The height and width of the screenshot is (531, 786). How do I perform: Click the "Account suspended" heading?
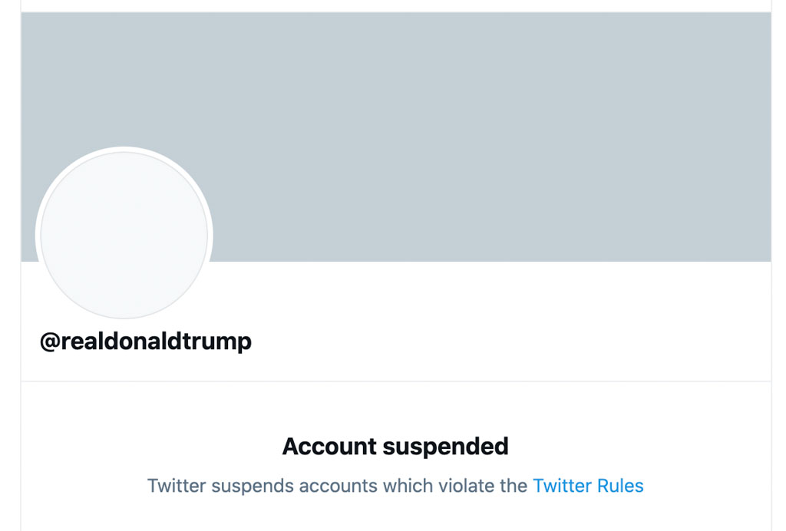tap(395, 446)
